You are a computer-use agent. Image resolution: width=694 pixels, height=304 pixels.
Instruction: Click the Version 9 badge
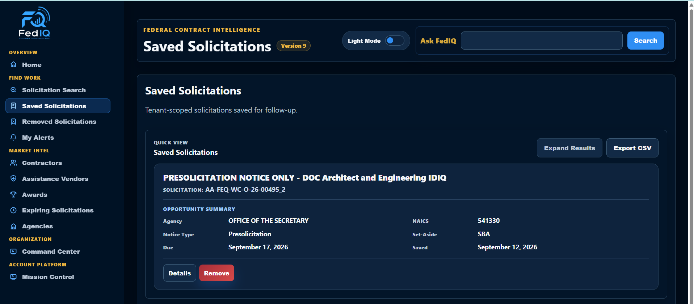click(294, 46)
